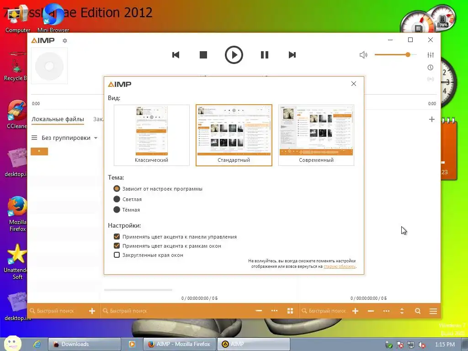Click the album art placeholder
This screenshot has height=351, width=468.
(x=49, y=66)
